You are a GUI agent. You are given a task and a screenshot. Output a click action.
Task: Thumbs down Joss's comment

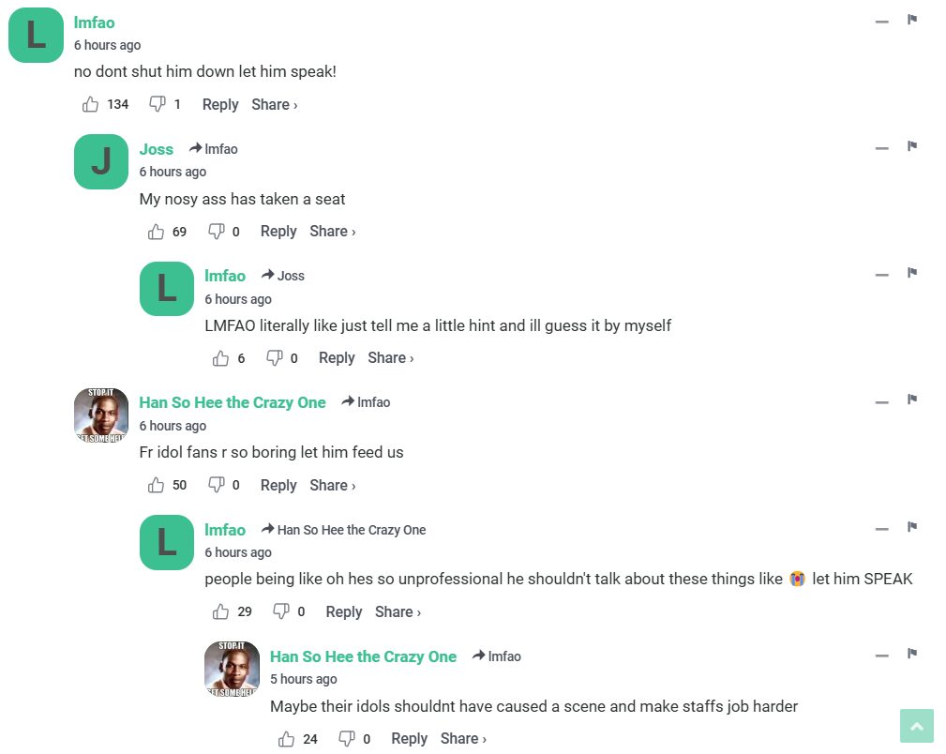coord(217,231)
